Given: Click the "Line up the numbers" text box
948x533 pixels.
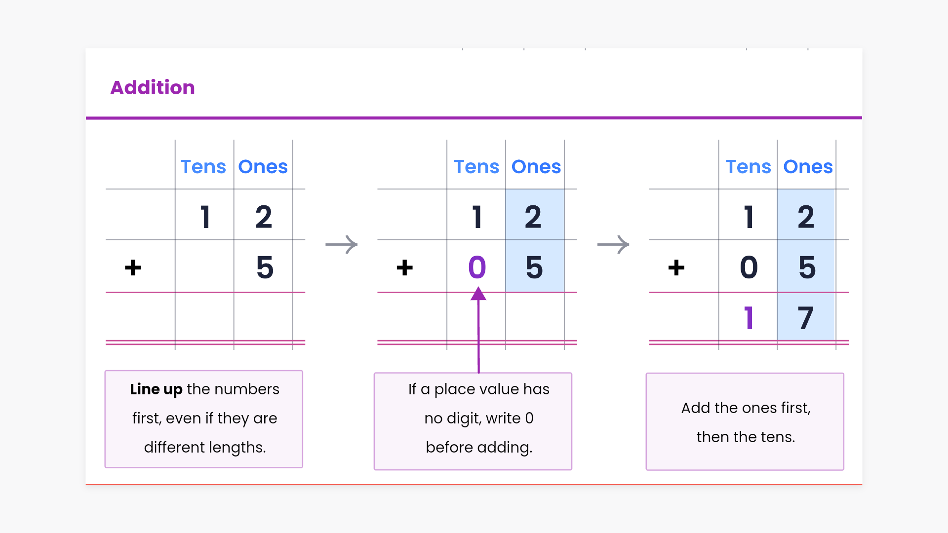Looking at the screenshot, I should coord(204,419).
